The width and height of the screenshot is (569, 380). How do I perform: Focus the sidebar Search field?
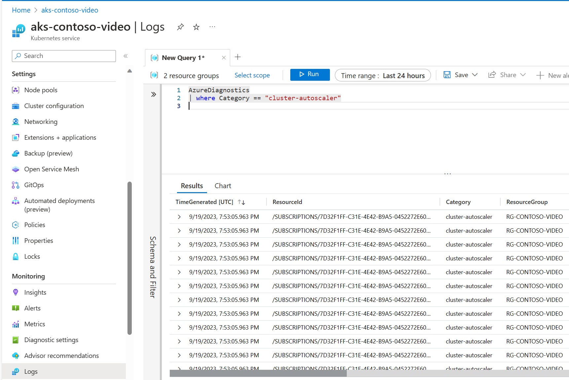[64, 56]
